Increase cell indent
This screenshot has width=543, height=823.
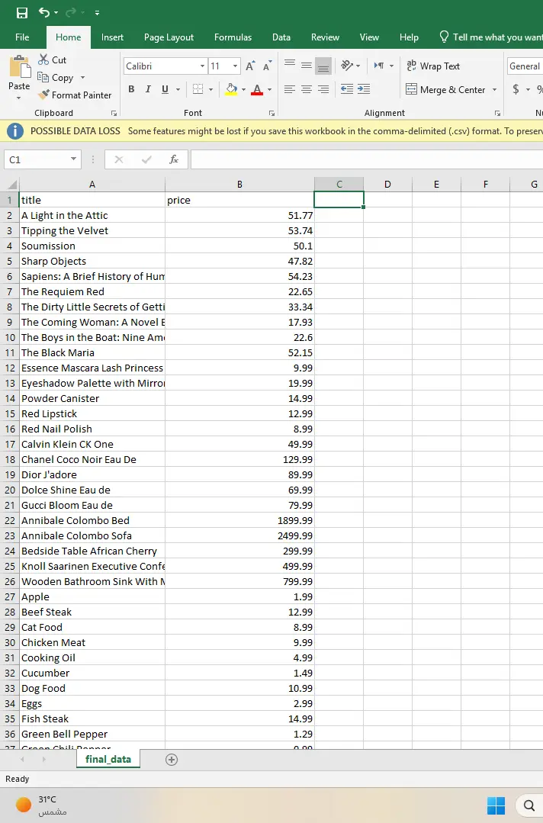pos(364,89)
